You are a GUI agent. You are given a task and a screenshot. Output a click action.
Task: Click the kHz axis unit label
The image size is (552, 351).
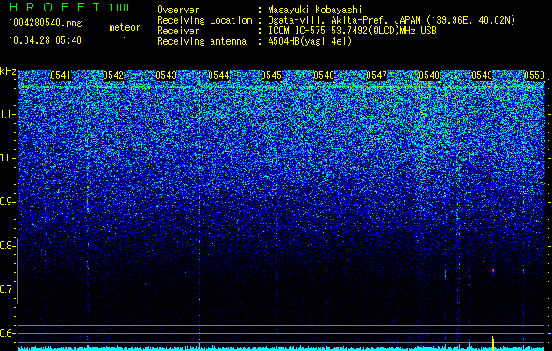pos(8,71)
